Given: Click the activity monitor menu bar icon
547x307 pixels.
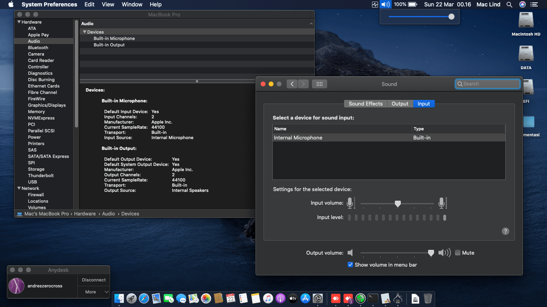Looking at the screenshot, I should (375, 4).
